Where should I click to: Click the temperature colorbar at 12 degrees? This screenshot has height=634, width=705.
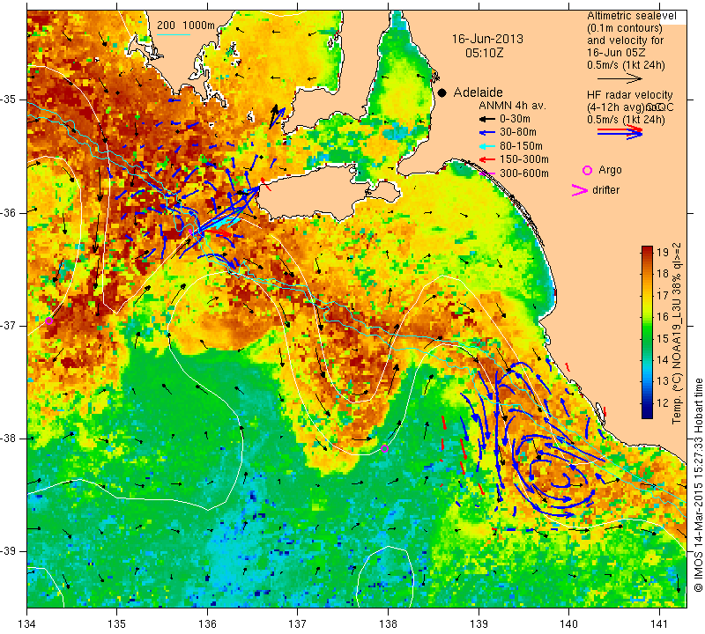pos(647,403)
